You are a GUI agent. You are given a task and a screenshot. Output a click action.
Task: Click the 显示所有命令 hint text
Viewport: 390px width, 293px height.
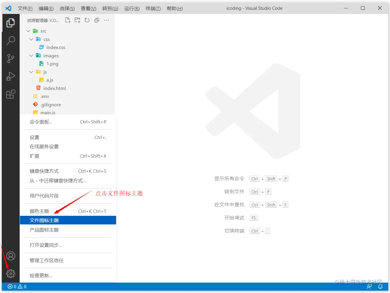pos(229,178)
